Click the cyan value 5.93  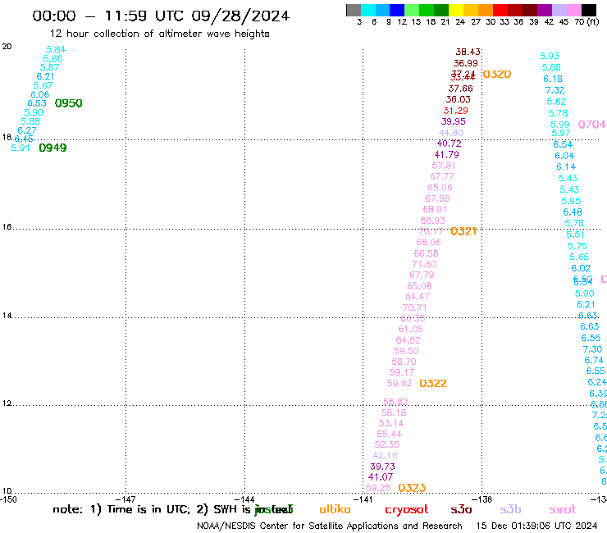click(x=550, y=57)
